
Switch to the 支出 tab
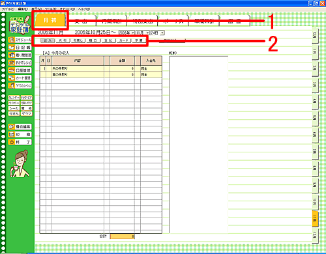point(81,21)
